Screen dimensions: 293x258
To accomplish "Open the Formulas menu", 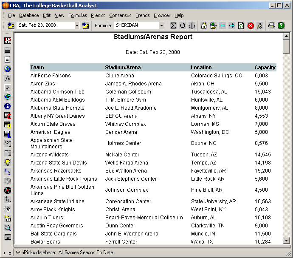I will point(78,15).
